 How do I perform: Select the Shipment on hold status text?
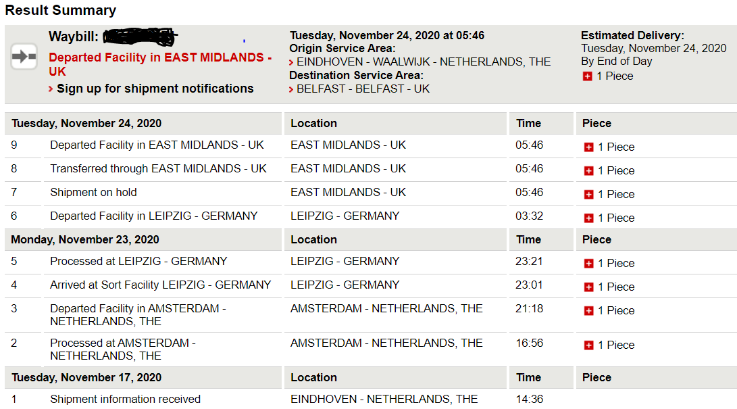click(93, 192)
